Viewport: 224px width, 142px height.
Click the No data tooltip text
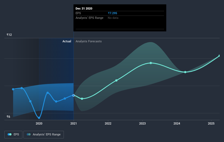click(x=113, y=18)
